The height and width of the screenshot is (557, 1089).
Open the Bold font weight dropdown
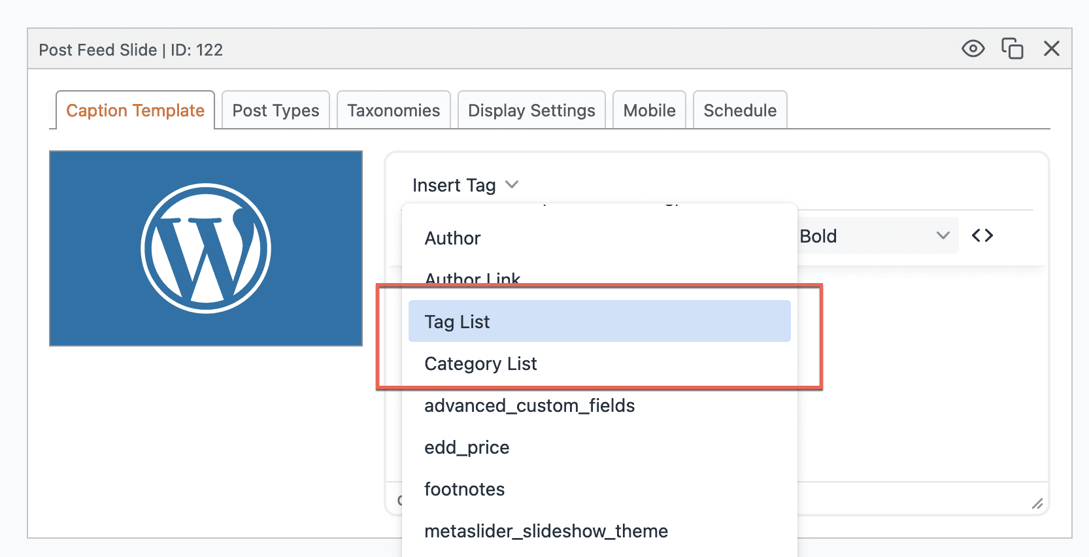coord(875,236)
